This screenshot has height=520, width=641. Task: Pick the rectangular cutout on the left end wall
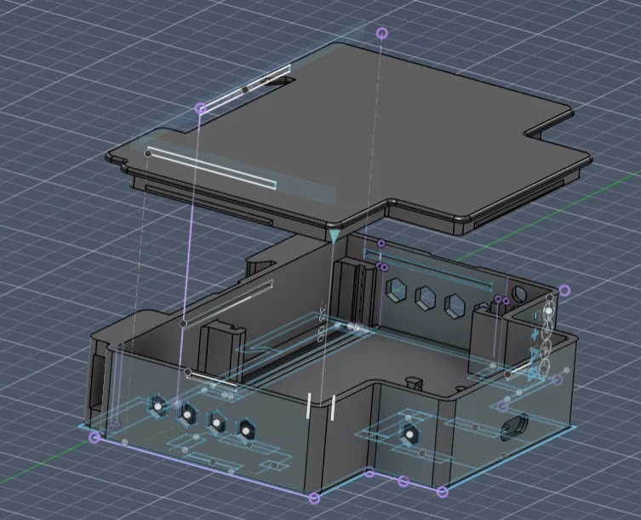click(96, 383)
